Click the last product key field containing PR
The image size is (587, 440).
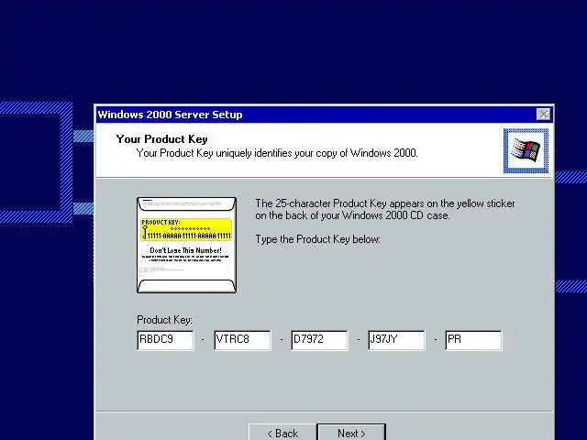click(473, 340)
